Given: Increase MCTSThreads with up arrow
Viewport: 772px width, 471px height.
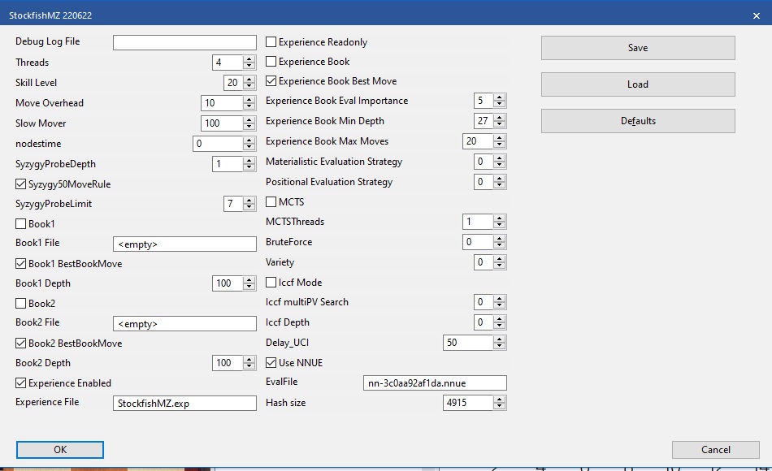Looking at the screenshot, I should (499, 218).
